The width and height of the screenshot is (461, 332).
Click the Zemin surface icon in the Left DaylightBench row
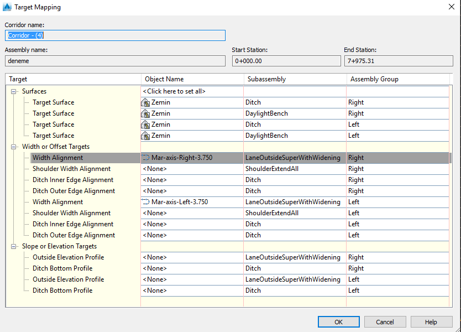pos(145,136)
